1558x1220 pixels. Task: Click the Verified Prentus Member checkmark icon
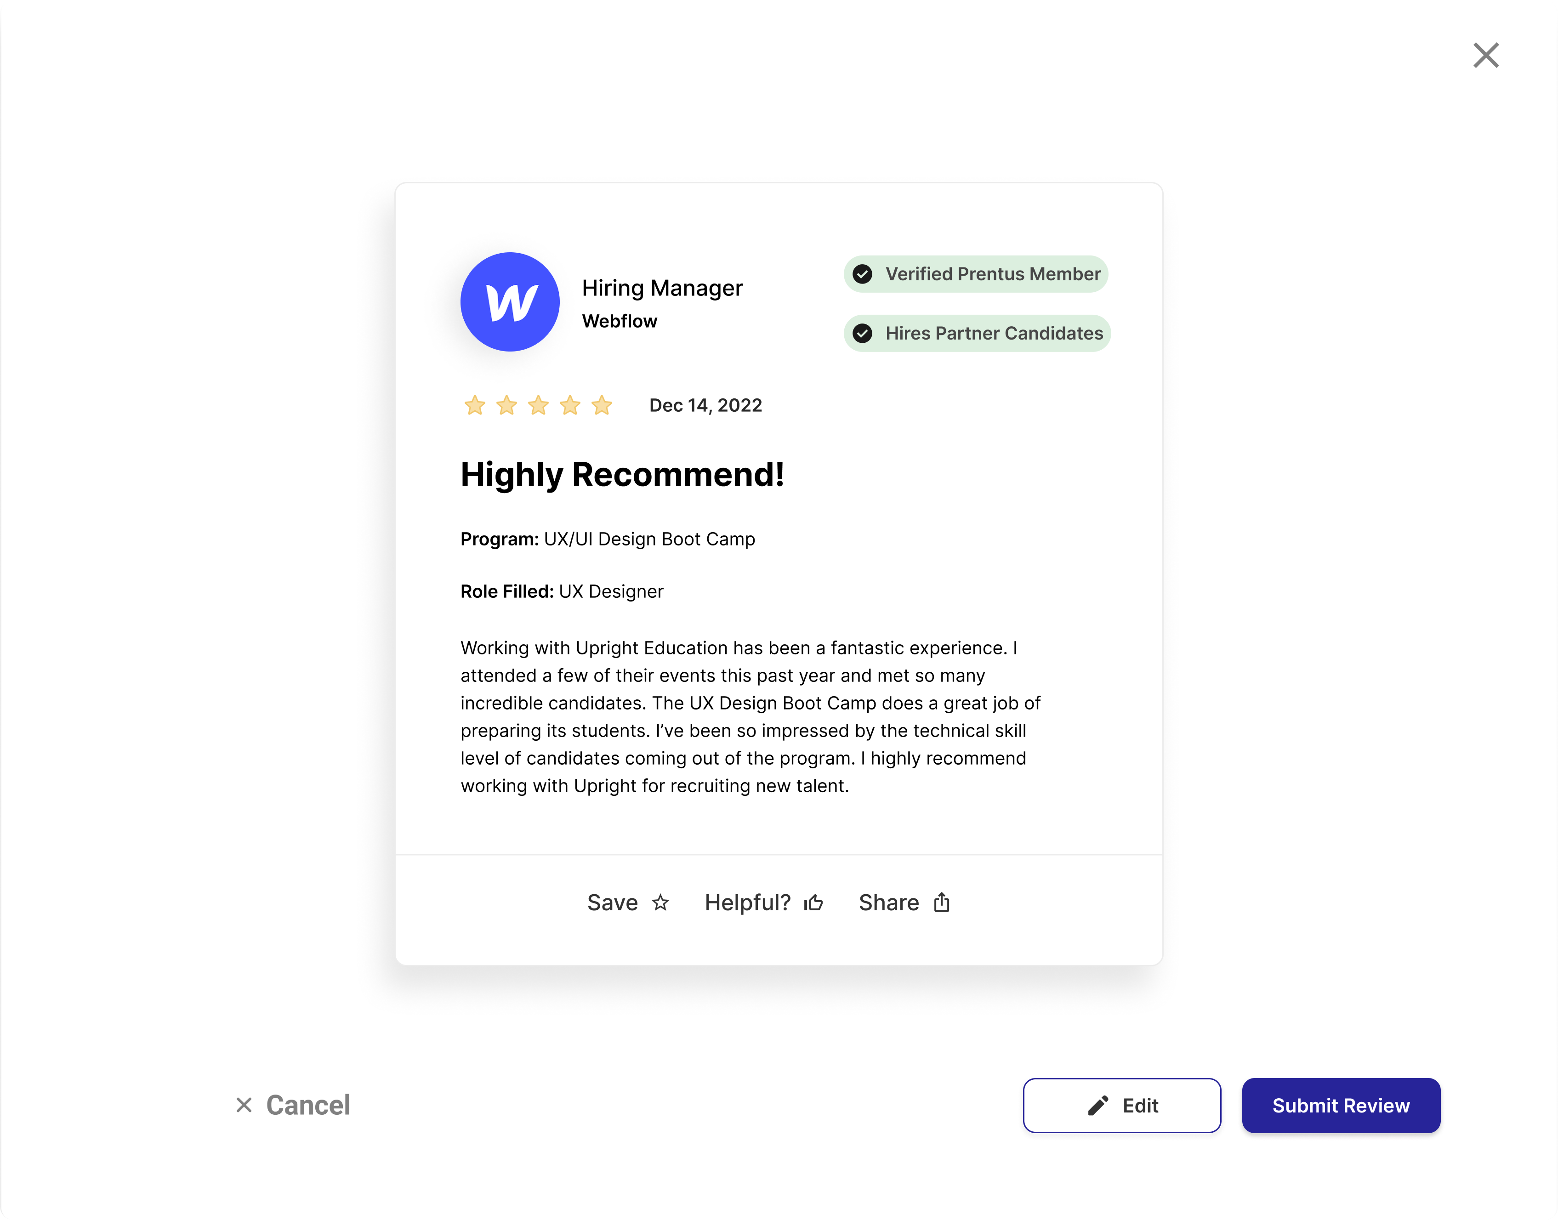pyautogui.click(x=862, y=274)
